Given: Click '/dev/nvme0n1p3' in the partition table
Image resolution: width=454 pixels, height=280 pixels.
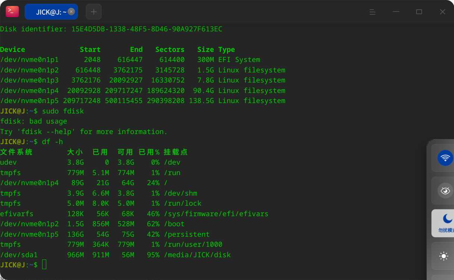Looking at the screenshot, I should pyautogui.click(x=29, y=80).
